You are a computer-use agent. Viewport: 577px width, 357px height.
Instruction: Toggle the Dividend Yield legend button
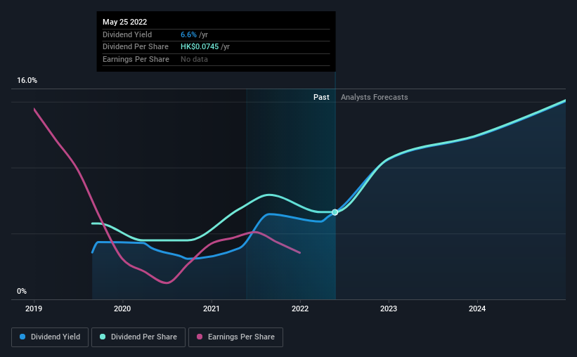[50, 337]
